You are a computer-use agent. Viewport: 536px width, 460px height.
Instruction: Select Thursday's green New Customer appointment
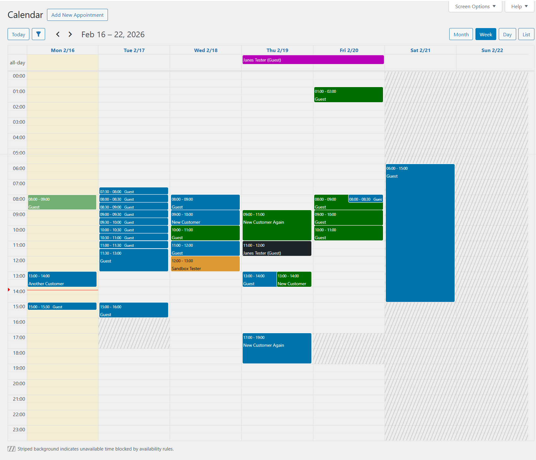(294, 279)
